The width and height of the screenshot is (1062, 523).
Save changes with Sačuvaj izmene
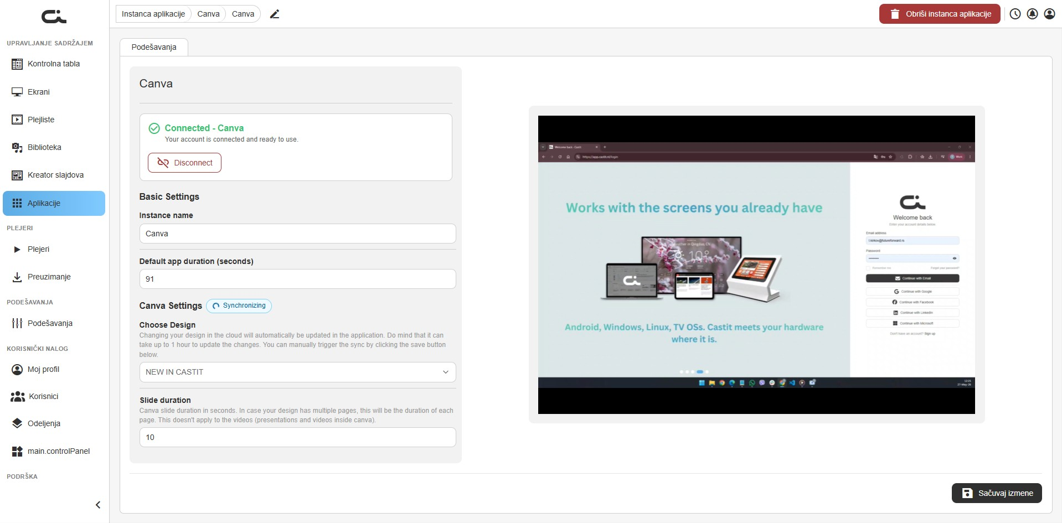[997, 493]
